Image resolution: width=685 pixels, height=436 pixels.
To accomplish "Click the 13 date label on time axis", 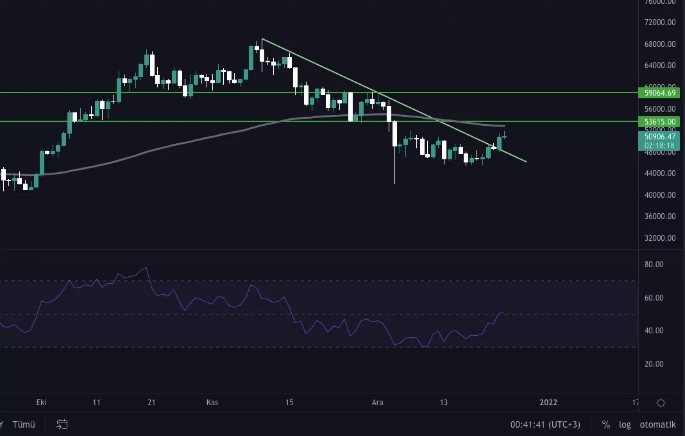I will 443,403.
